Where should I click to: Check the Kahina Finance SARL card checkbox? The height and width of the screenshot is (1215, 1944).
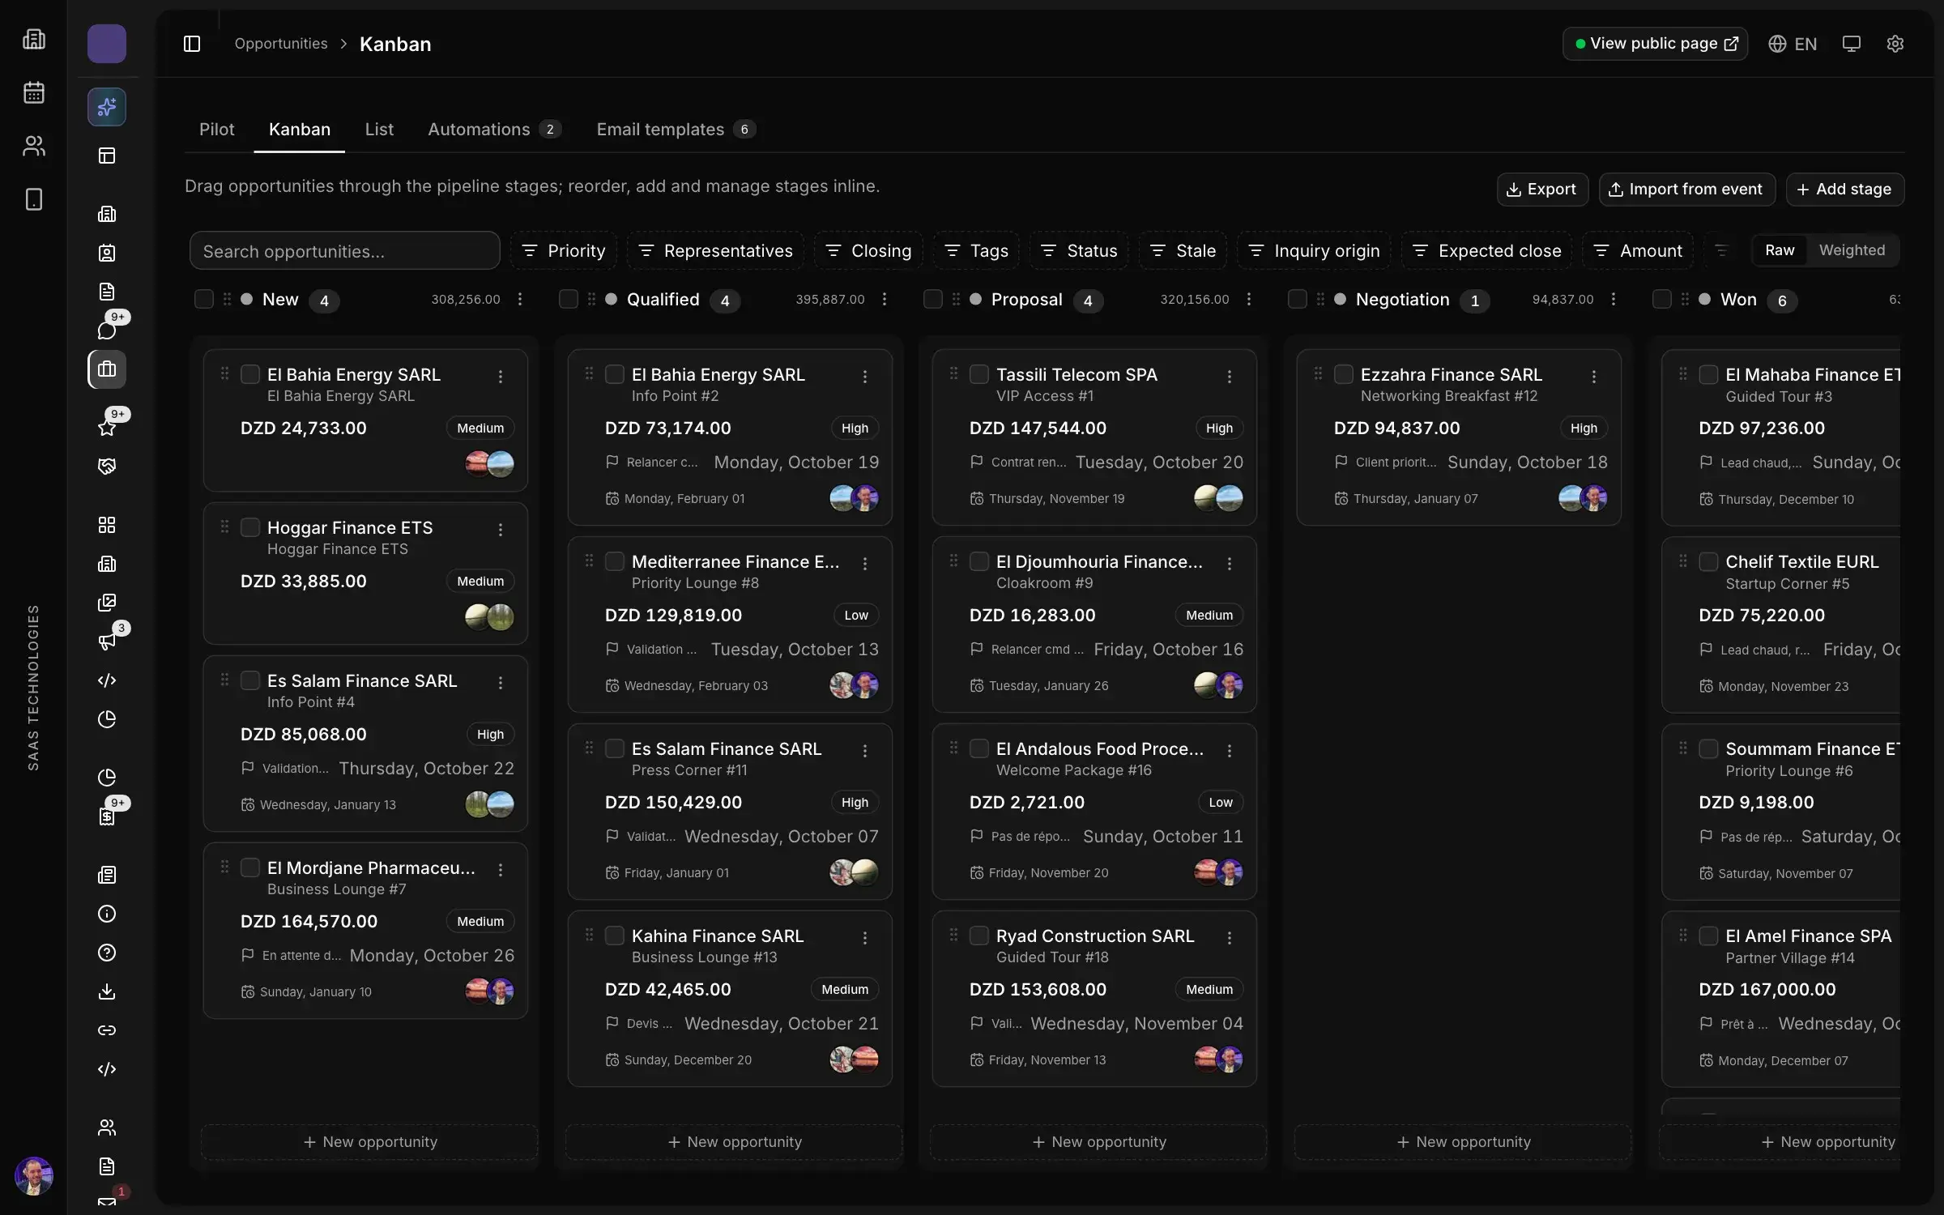click(615, 936)
